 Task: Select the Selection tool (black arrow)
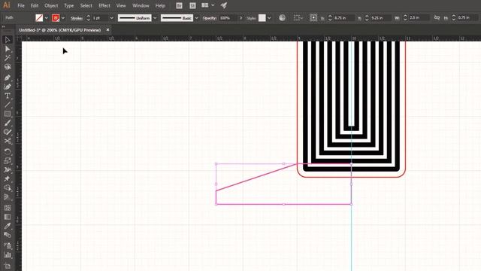tap(8, 40)
